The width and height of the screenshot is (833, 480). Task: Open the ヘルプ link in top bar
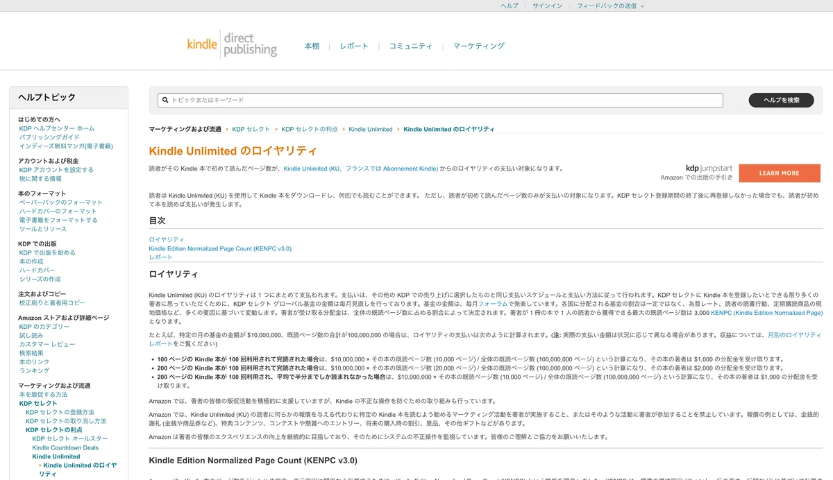(x=510, y=6)
